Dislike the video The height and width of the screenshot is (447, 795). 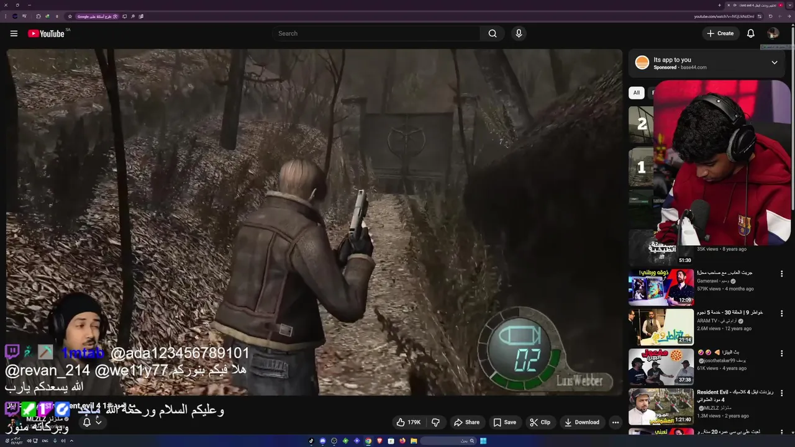[436, 422]
